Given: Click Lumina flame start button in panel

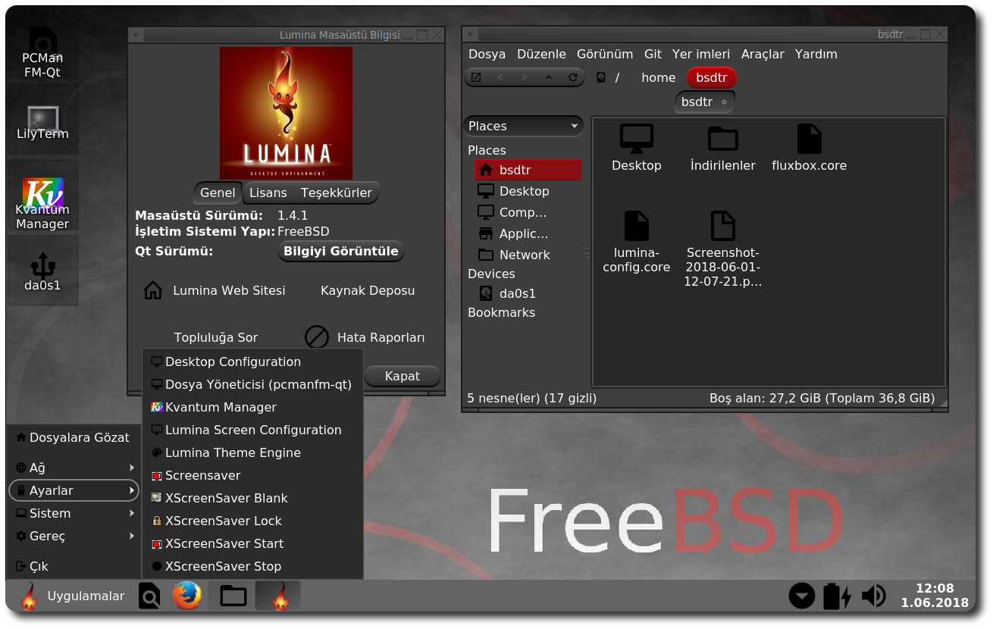Looking at the screenshot, I should tap(28, 596).
